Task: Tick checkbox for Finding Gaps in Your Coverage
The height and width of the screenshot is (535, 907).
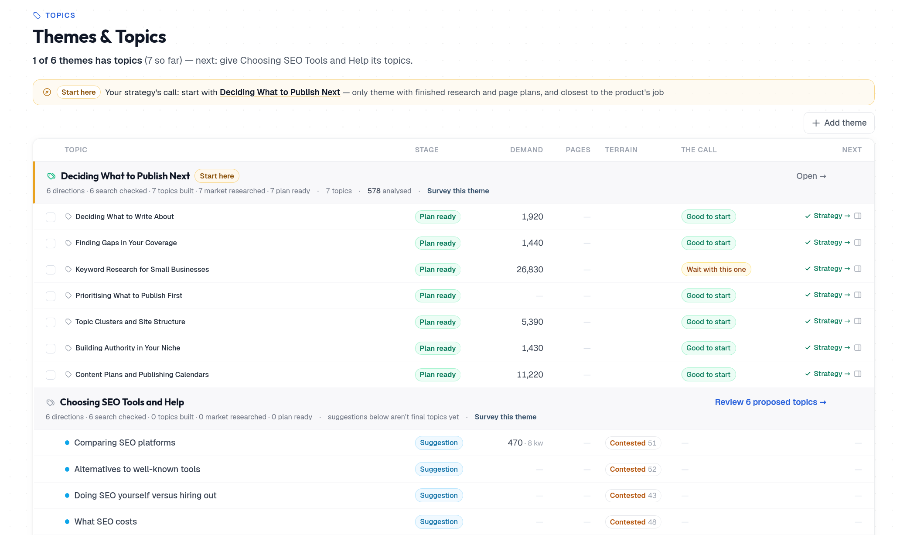Action: [51, 243]
